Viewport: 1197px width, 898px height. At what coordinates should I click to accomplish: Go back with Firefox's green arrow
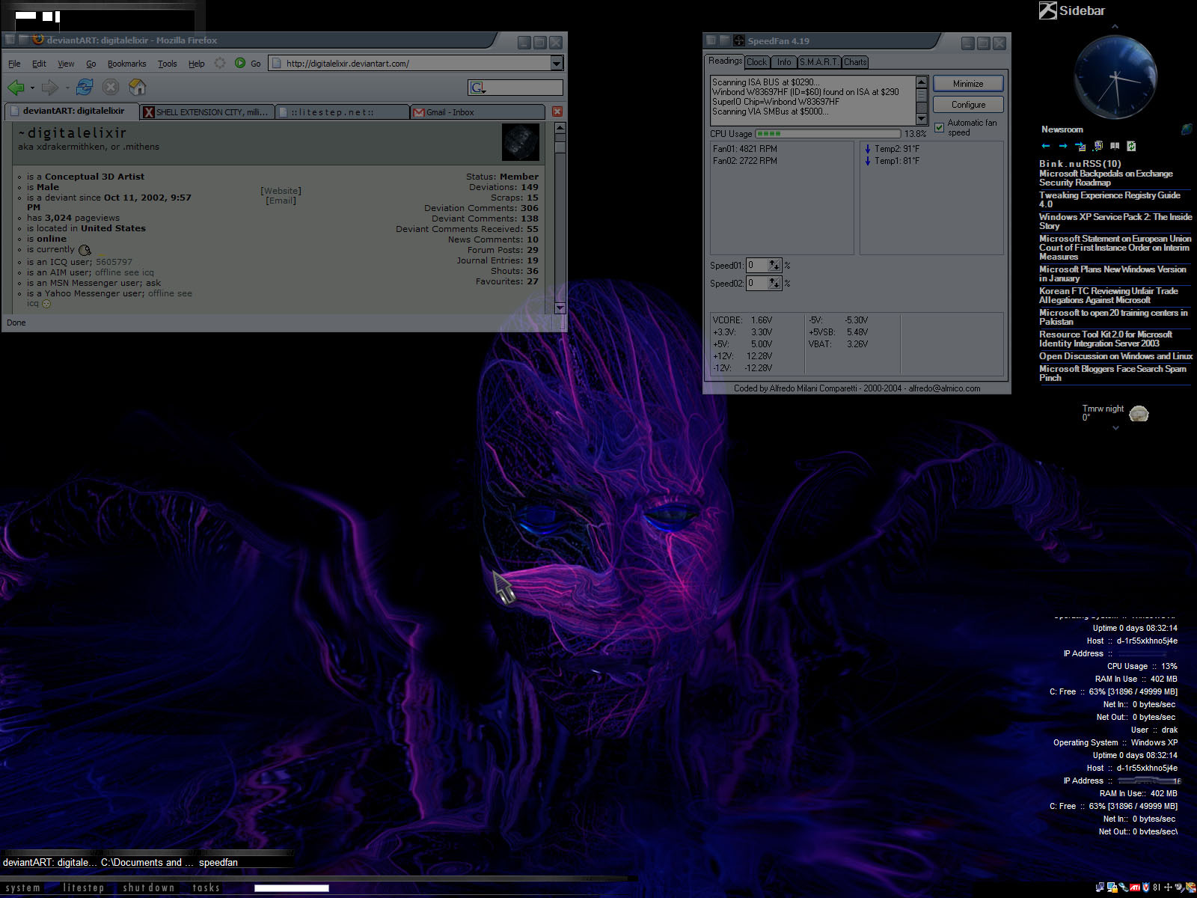[16, 88]
